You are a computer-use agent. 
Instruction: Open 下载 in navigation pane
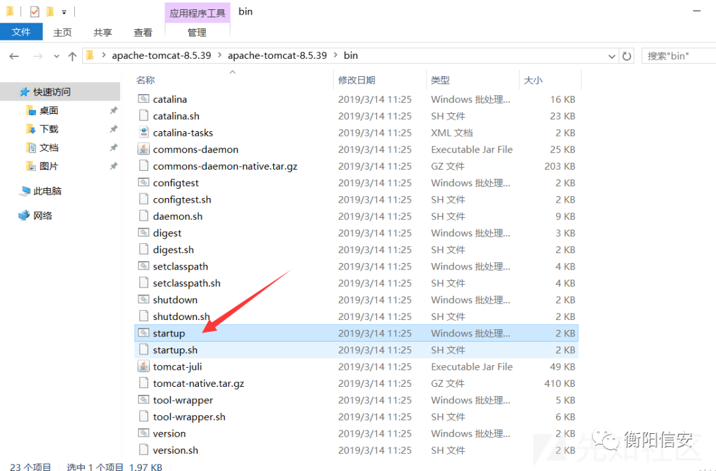(48, 129)
